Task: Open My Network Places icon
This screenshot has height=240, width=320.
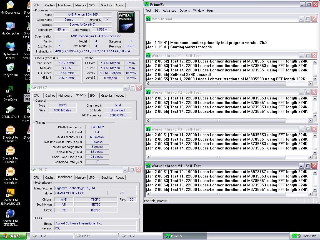Action: coord(10,51)
